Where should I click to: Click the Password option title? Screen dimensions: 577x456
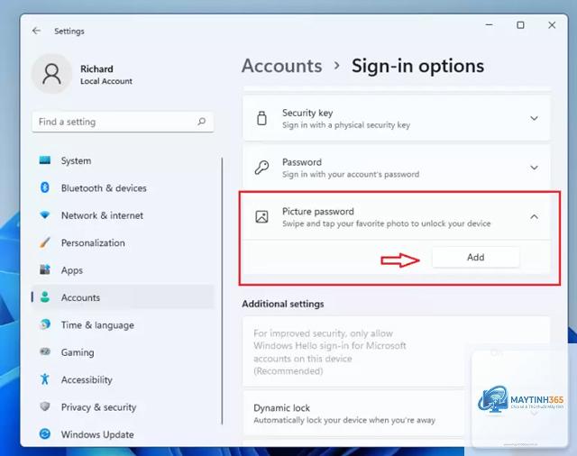(x=302, y=162)
